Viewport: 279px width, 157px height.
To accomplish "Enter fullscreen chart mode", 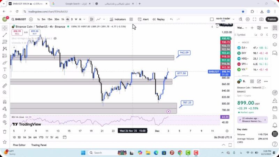I will 255,19.
